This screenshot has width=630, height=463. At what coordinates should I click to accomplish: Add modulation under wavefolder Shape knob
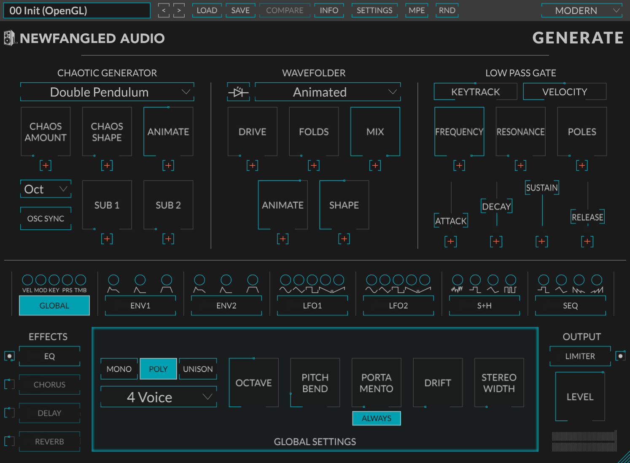tap(344, 239)
